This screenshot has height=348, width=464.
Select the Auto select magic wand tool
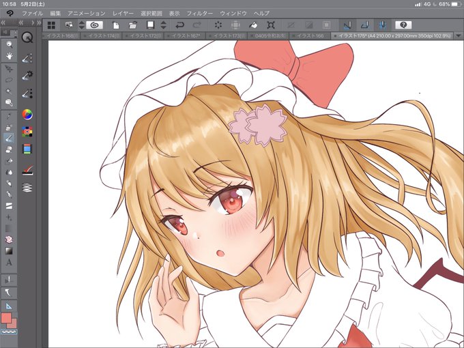pos(9,91)
